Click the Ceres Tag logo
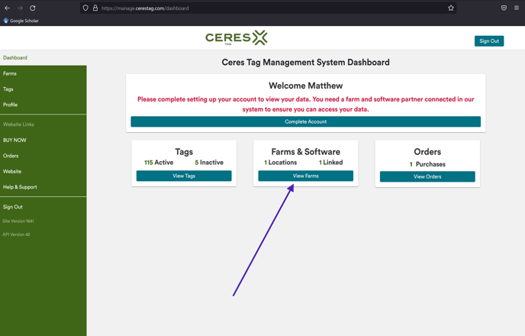 click(x=237, y=37)
